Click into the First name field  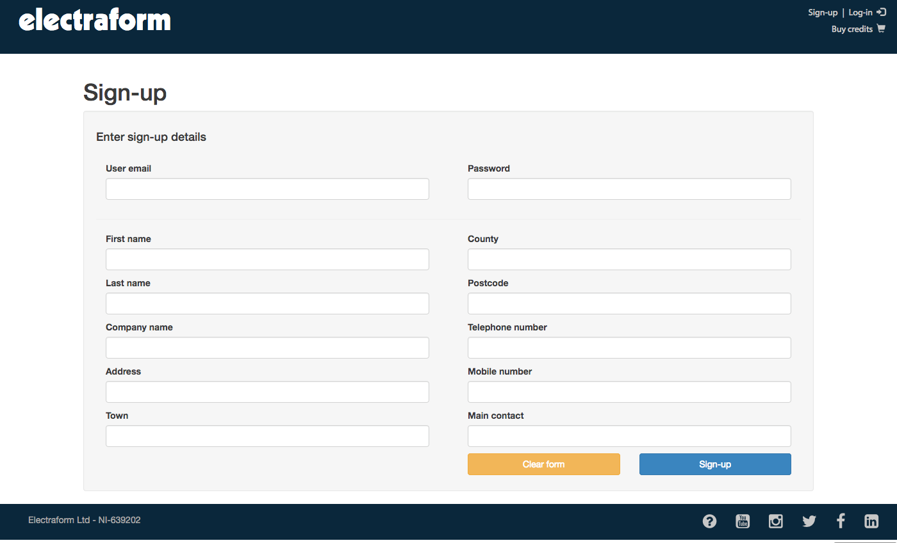(267, 259)
